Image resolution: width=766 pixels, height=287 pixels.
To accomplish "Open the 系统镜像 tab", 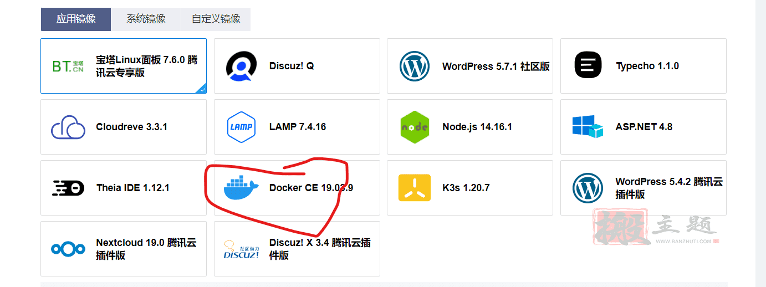I will pyautogui.click(x=146, y=19).
